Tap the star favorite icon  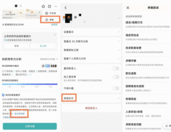[43, 6]
